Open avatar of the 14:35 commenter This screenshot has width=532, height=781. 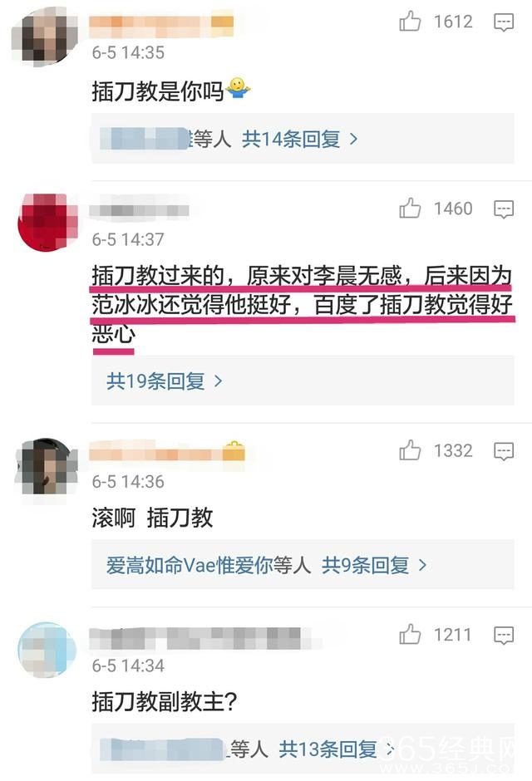click(x=46, y=37)
